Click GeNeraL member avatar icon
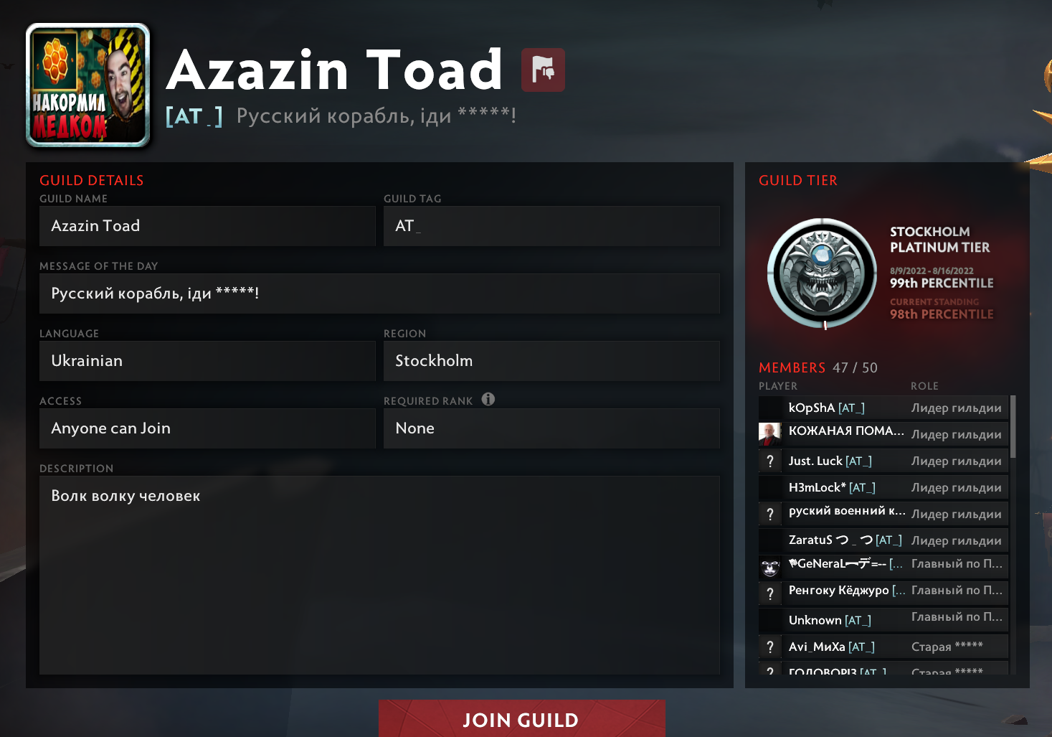 click(770, 567)
